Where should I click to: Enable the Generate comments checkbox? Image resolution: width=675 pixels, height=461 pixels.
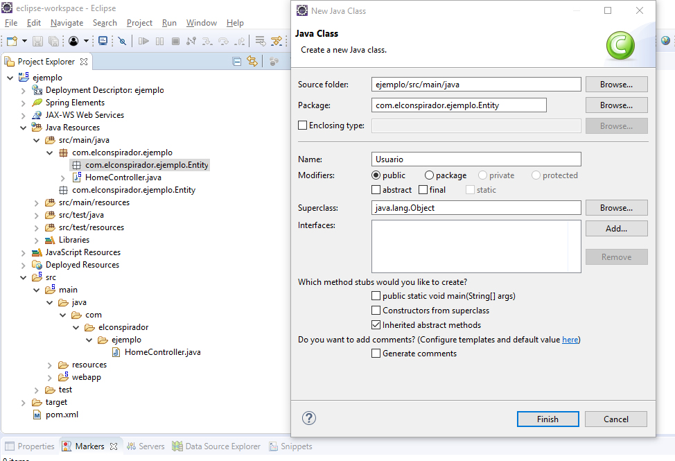pos(376,354)
